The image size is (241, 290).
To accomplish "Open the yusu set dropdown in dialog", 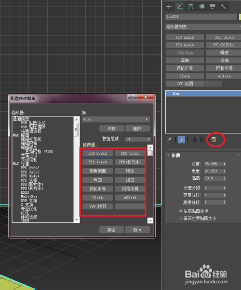I will point(116,119).
